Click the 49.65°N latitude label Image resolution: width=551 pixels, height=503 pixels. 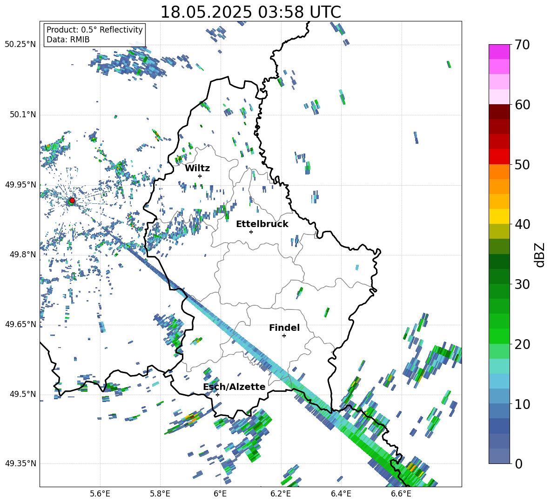pos(20,324)
